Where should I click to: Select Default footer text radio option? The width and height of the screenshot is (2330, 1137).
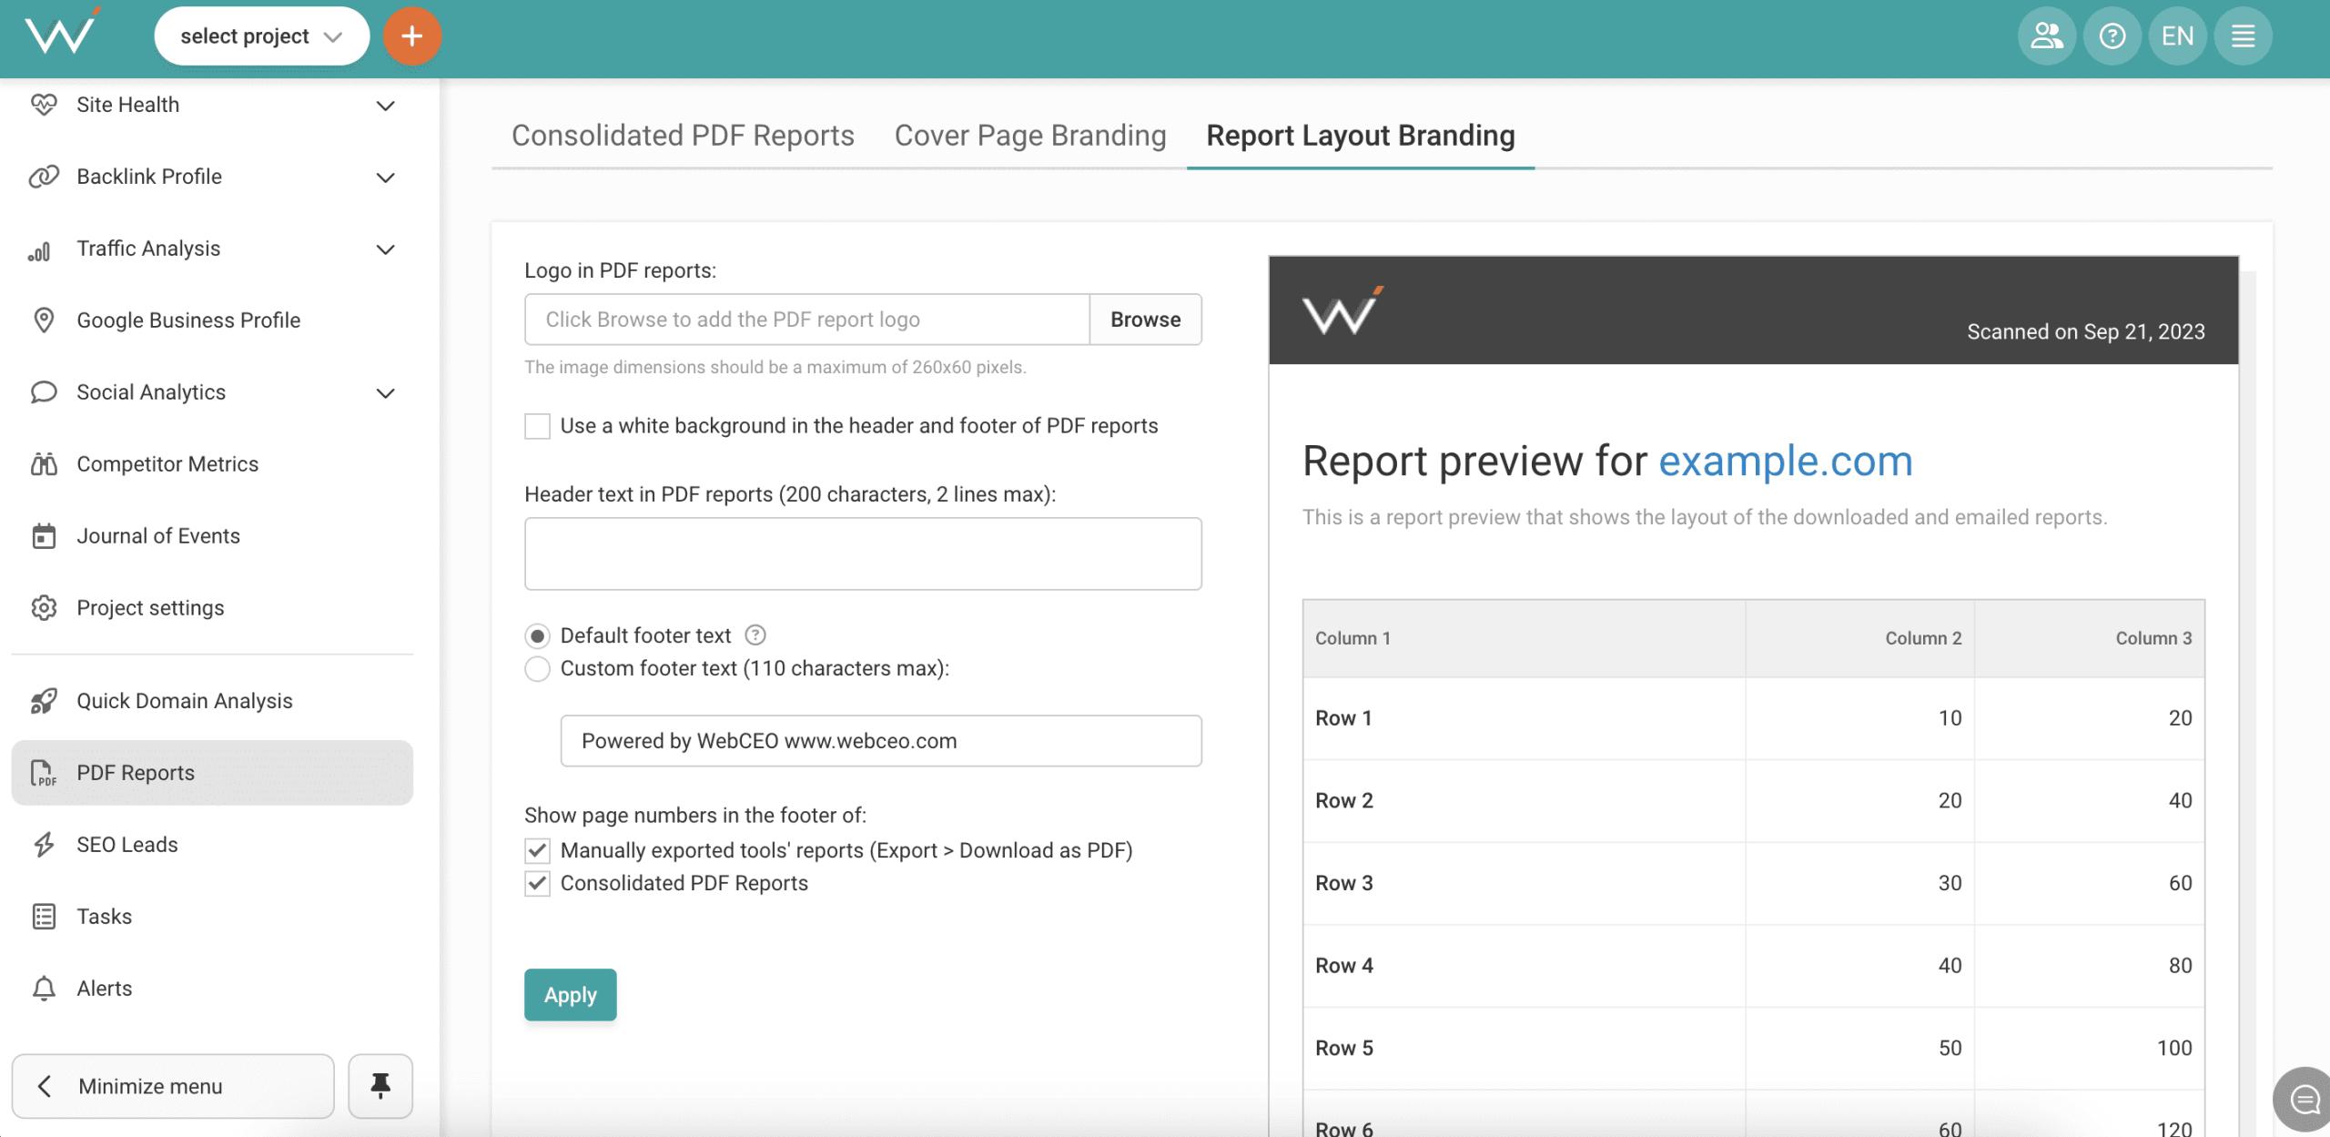pos(537,635)
